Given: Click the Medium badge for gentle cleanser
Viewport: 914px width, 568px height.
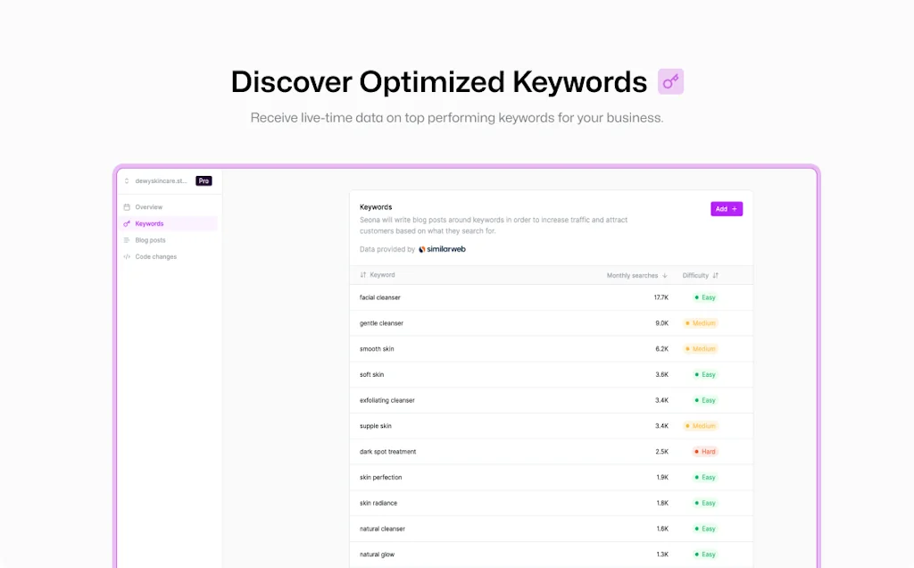Looking at the screenshot, I should (700, 323).
